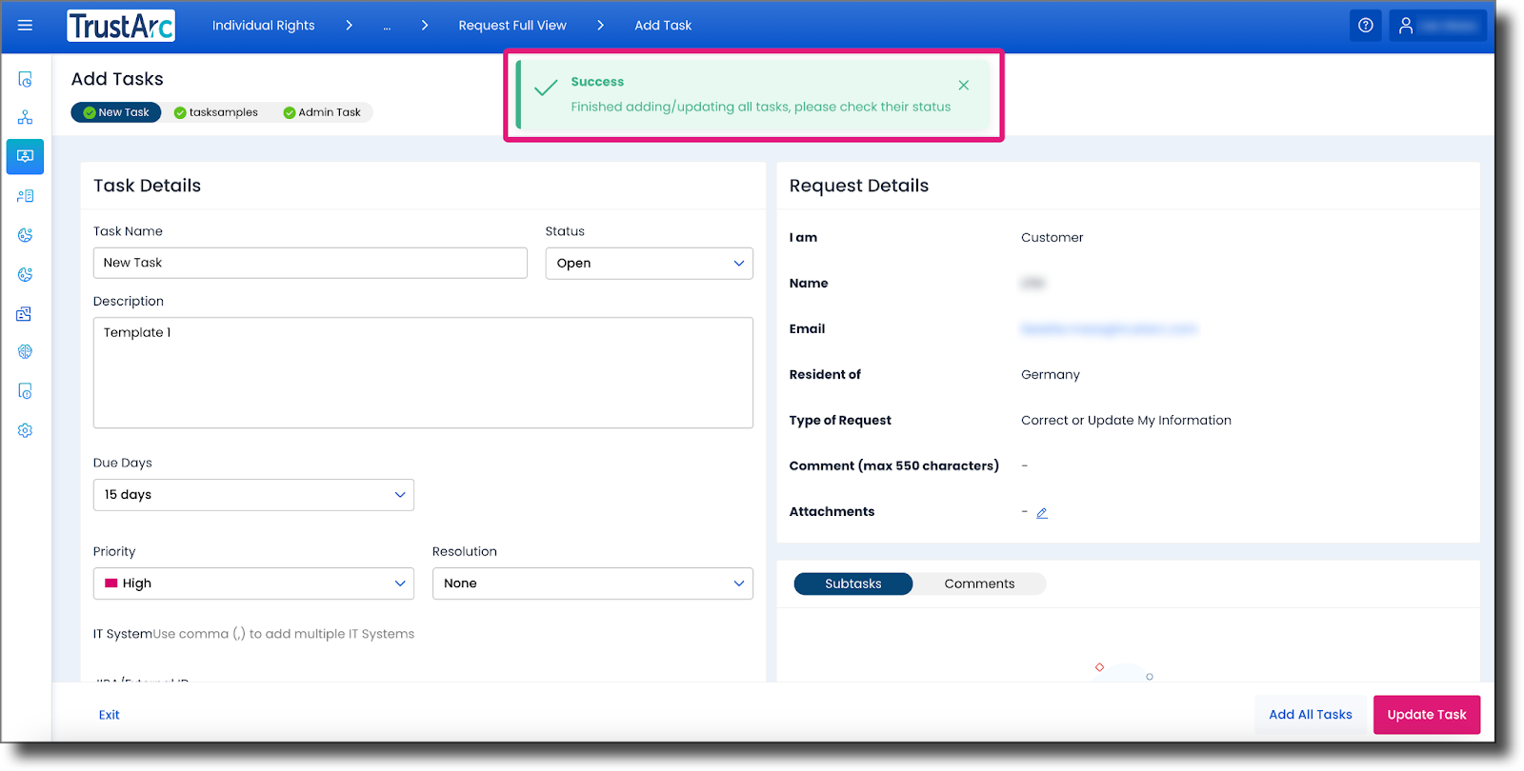The width and height of the screenshot is (1524, 771).
Task: Click the 'Add Tasks' page title
Action: [x=117, y=79]
